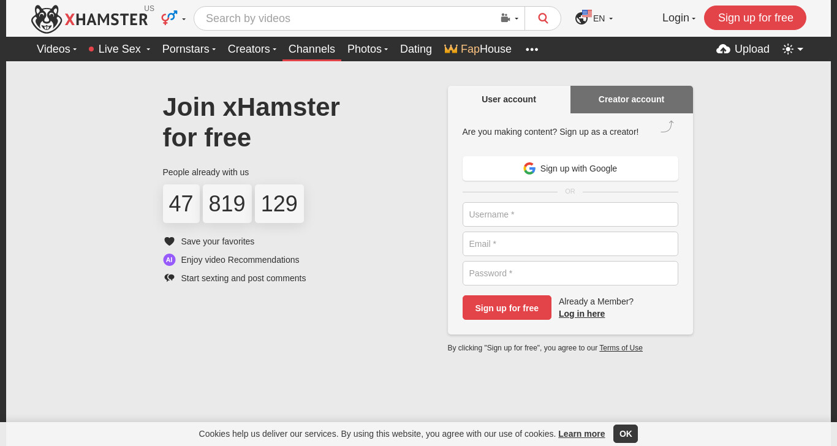Switch to the Creator account tab
Screen dimensions: 837x446
(631, 99)
